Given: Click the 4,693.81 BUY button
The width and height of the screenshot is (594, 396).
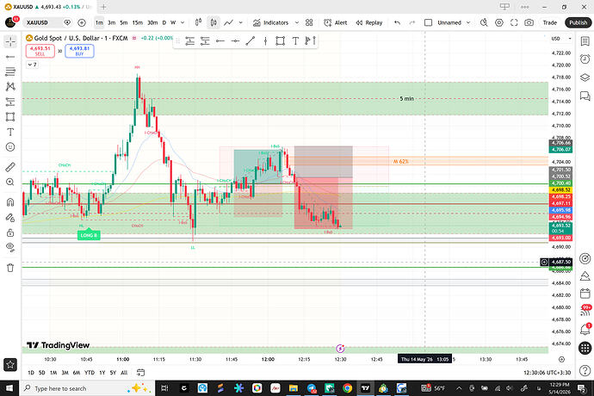Looking at the screenshot, I should click(79, 51).
